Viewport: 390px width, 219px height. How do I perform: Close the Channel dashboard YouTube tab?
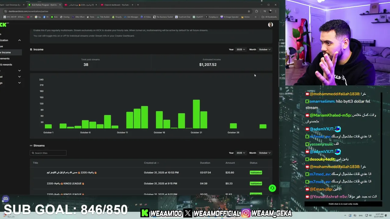(132, 5)
